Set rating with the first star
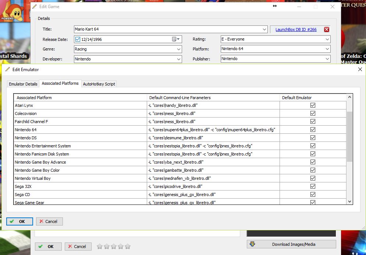This screenshot has height=255, width=366. (x=99, y=247)
